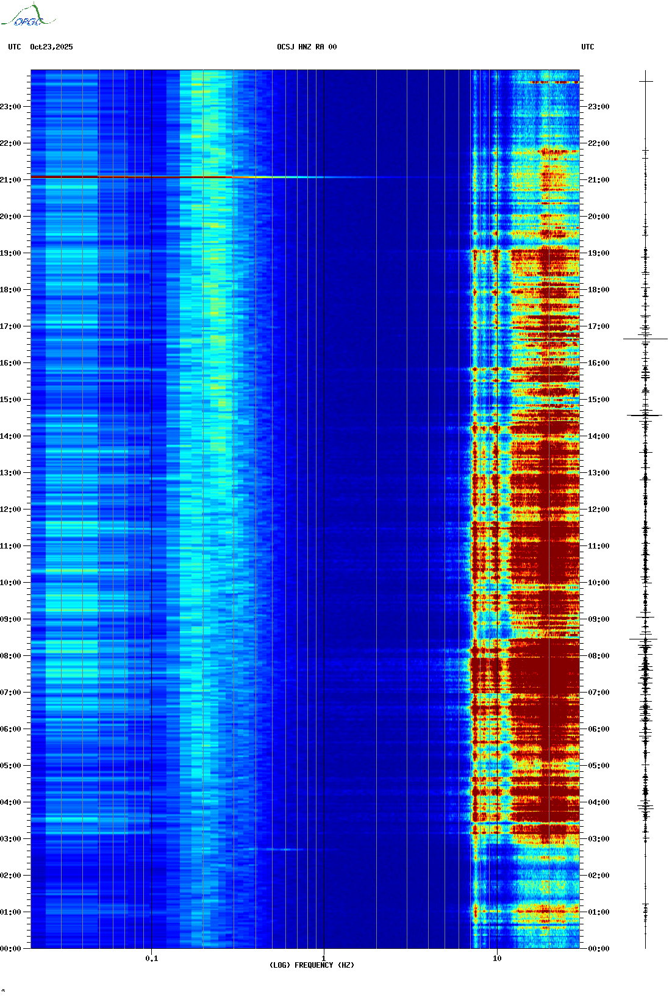The image size is (672, 997).
Task: Click the 04:00 label on right time axis
Action: (599, 802)
